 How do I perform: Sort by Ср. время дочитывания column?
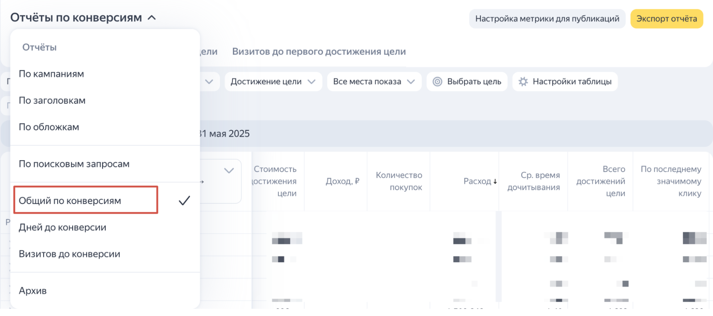coord(534,181)
